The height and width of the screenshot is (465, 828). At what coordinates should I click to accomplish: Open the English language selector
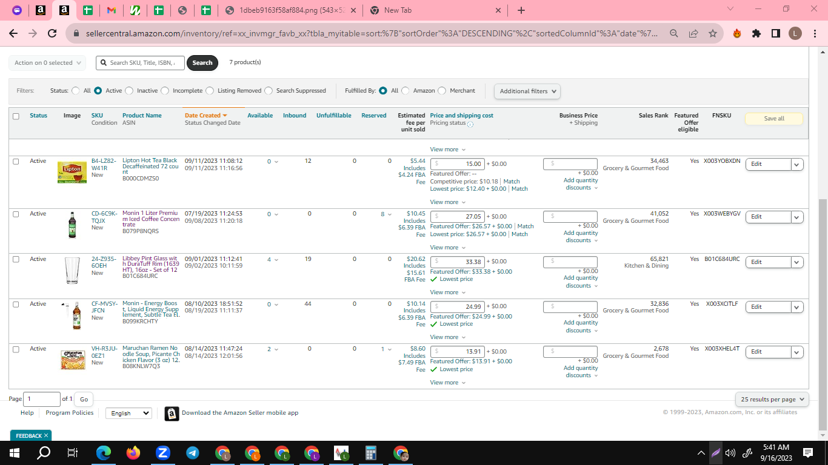pyautogui.click(x=129, y=413)
